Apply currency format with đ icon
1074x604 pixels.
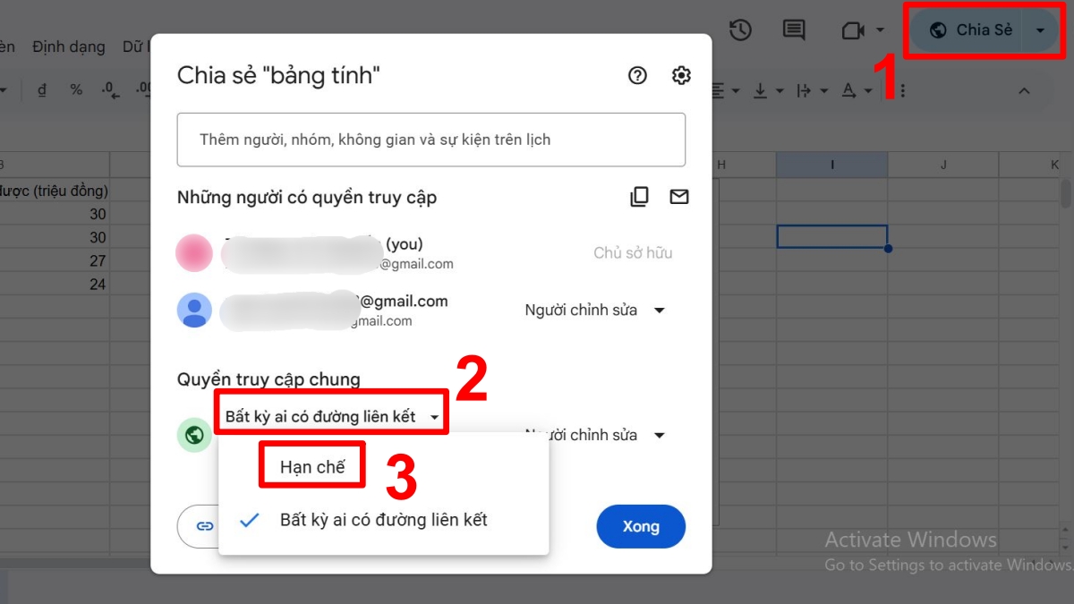click(41, 89)
